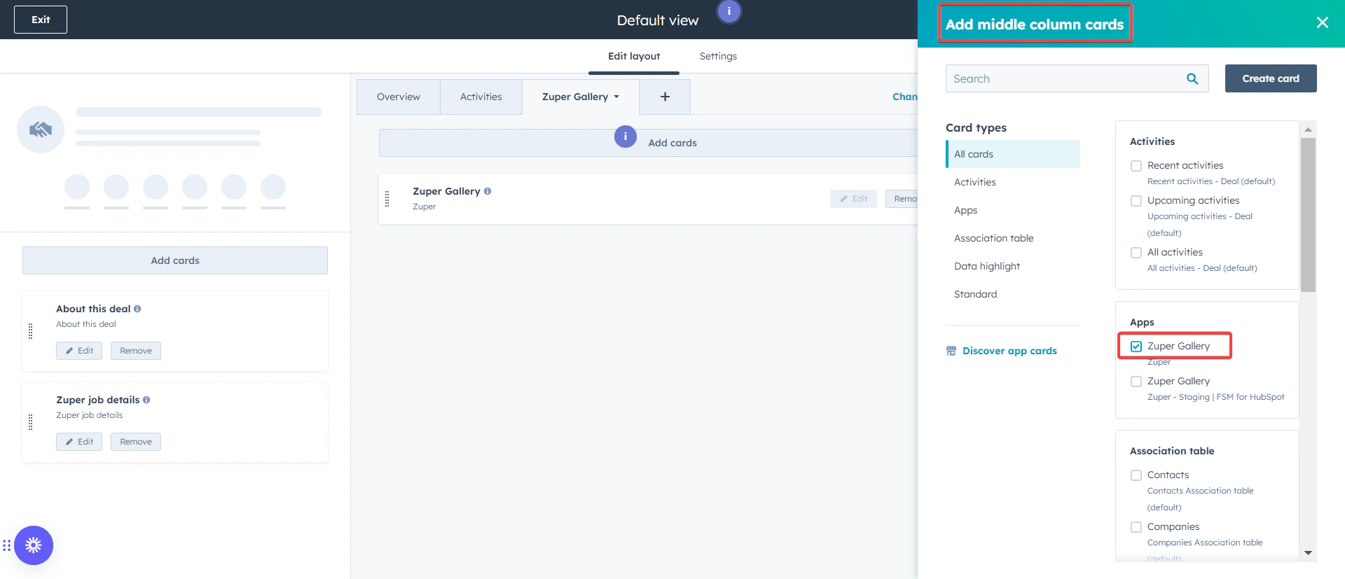
Task: Check Upcoming activities checkbox
Action: click(1136, 201)
